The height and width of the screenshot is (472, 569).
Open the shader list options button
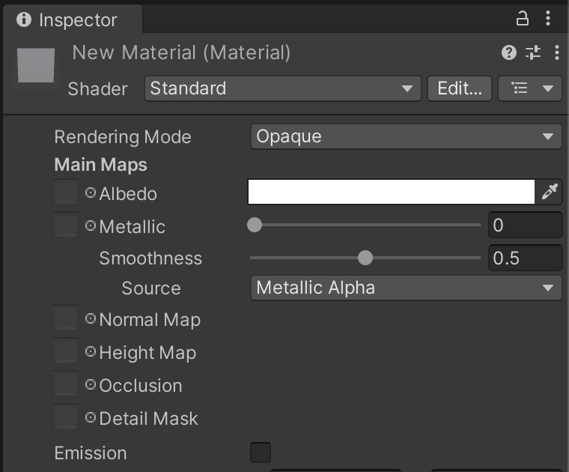[530, 88]
